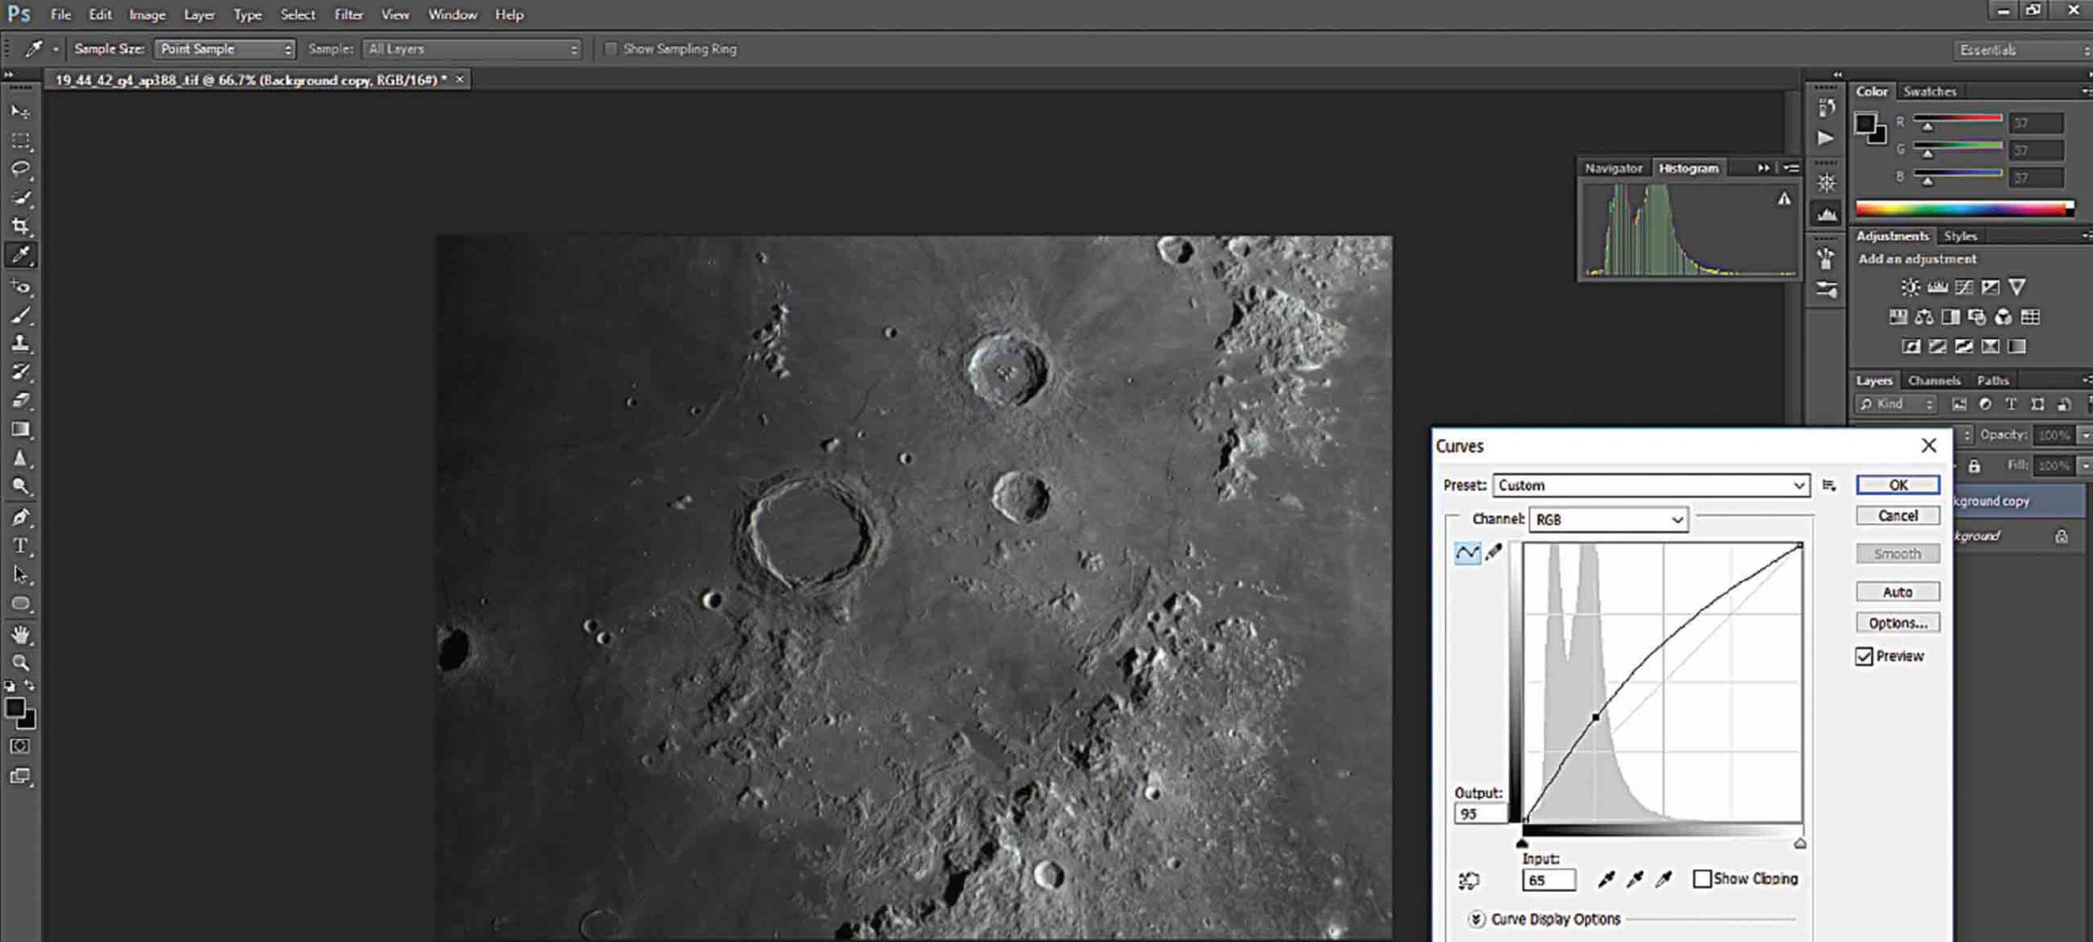Screen dimensions: 2093x942
Task: Select the Hand tool
Action: click(x=21, y=635)
